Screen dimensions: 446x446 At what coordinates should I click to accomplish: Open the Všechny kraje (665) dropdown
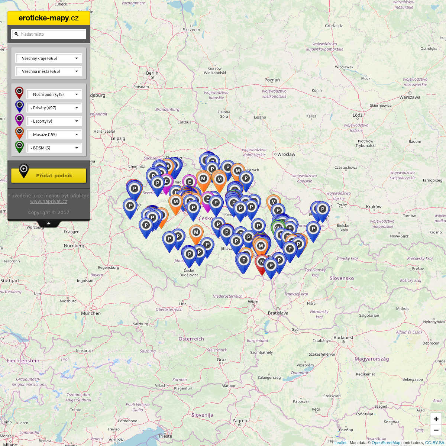tap(49, 58)
